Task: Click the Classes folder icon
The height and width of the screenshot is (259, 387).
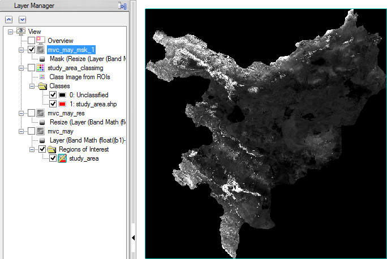Action: tap(42, 86)
